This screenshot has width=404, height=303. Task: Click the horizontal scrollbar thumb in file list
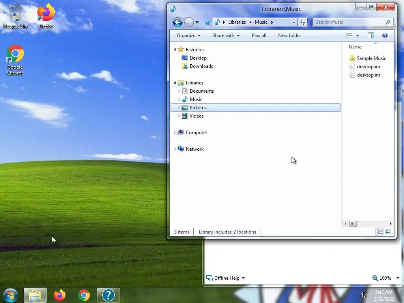tap(353, 224)
